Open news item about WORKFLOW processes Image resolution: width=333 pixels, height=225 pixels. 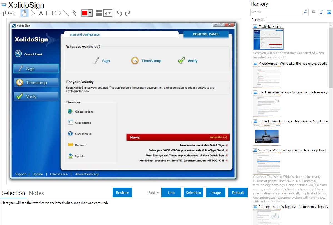click(x=186, y=150)
